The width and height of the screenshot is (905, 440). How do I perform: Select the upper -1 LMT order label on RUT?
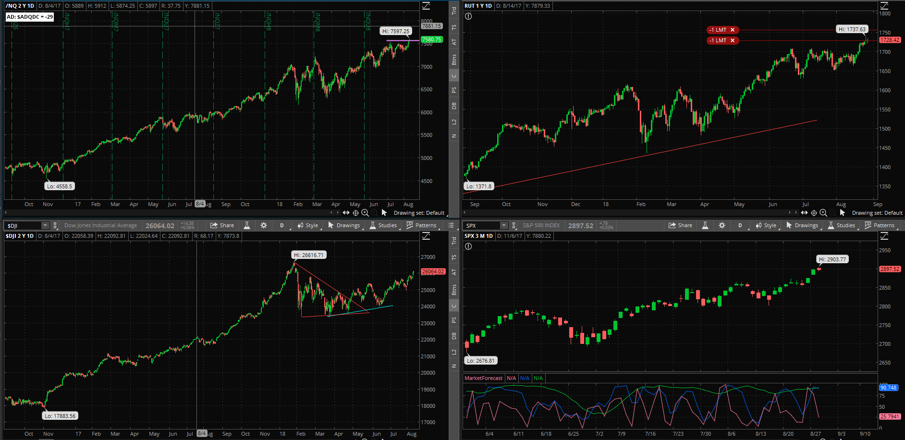pos(718,30)
